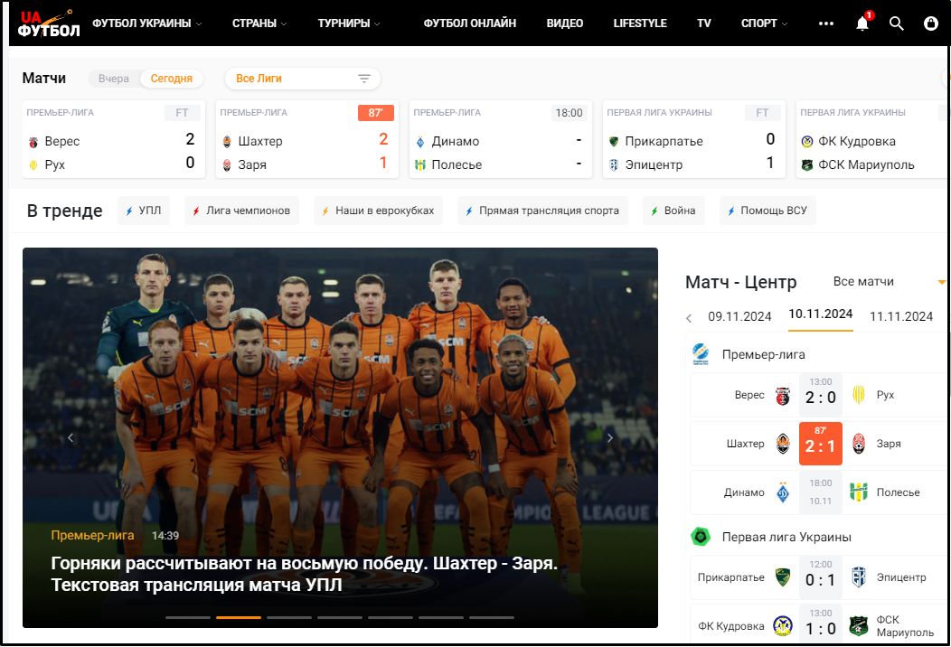Show previous slide with left carousel arrow
The height and width of the screenshot is (647, 951).
71,437
